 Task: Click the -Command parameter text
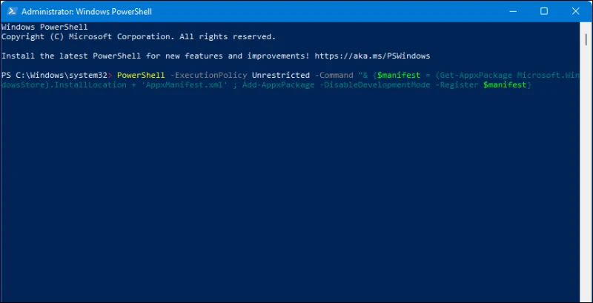pos(334,75)
